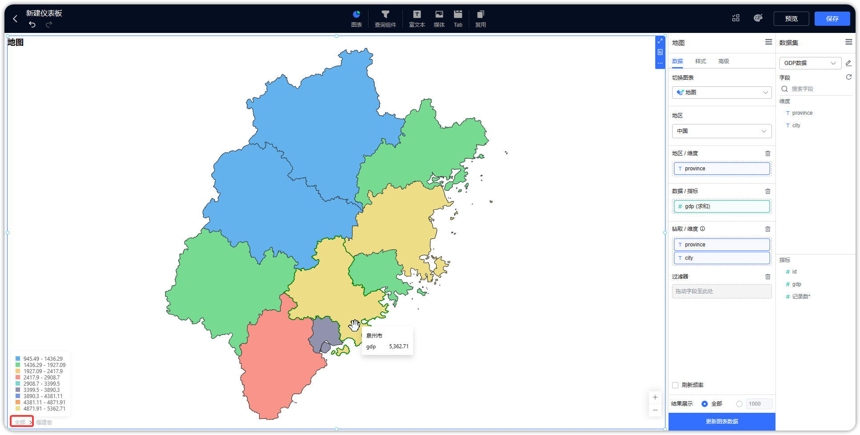Open the 地区 region dropdown showing 中国
Image resolution: width=860 pixels, height=435 pixels.
[x=722, y=131]
